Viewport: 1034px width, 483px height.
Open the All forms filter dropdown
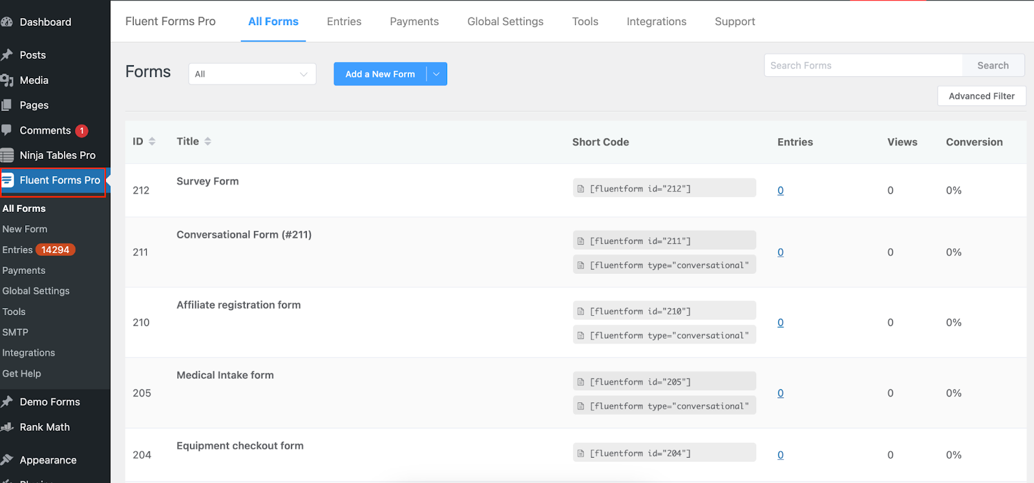click(x=252, y=74)
